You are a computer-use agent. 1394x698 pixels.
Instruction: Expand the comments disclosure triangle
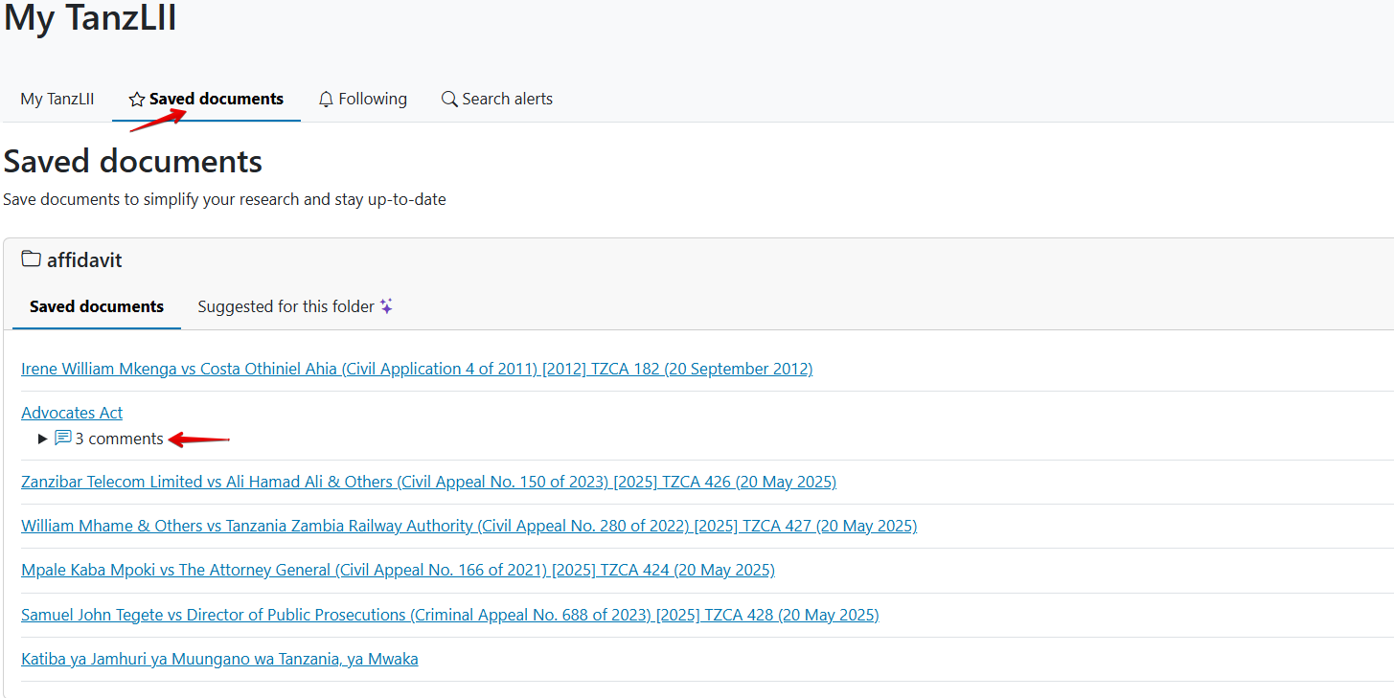pyautogui.click(x=42, y=439)
